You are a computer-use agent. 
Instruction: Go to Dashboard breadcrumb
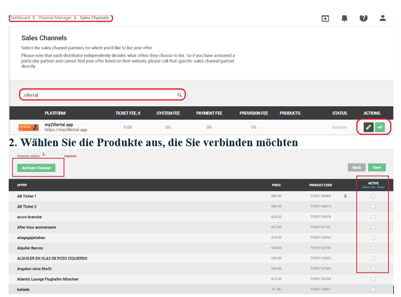click(x=19, y=17)
